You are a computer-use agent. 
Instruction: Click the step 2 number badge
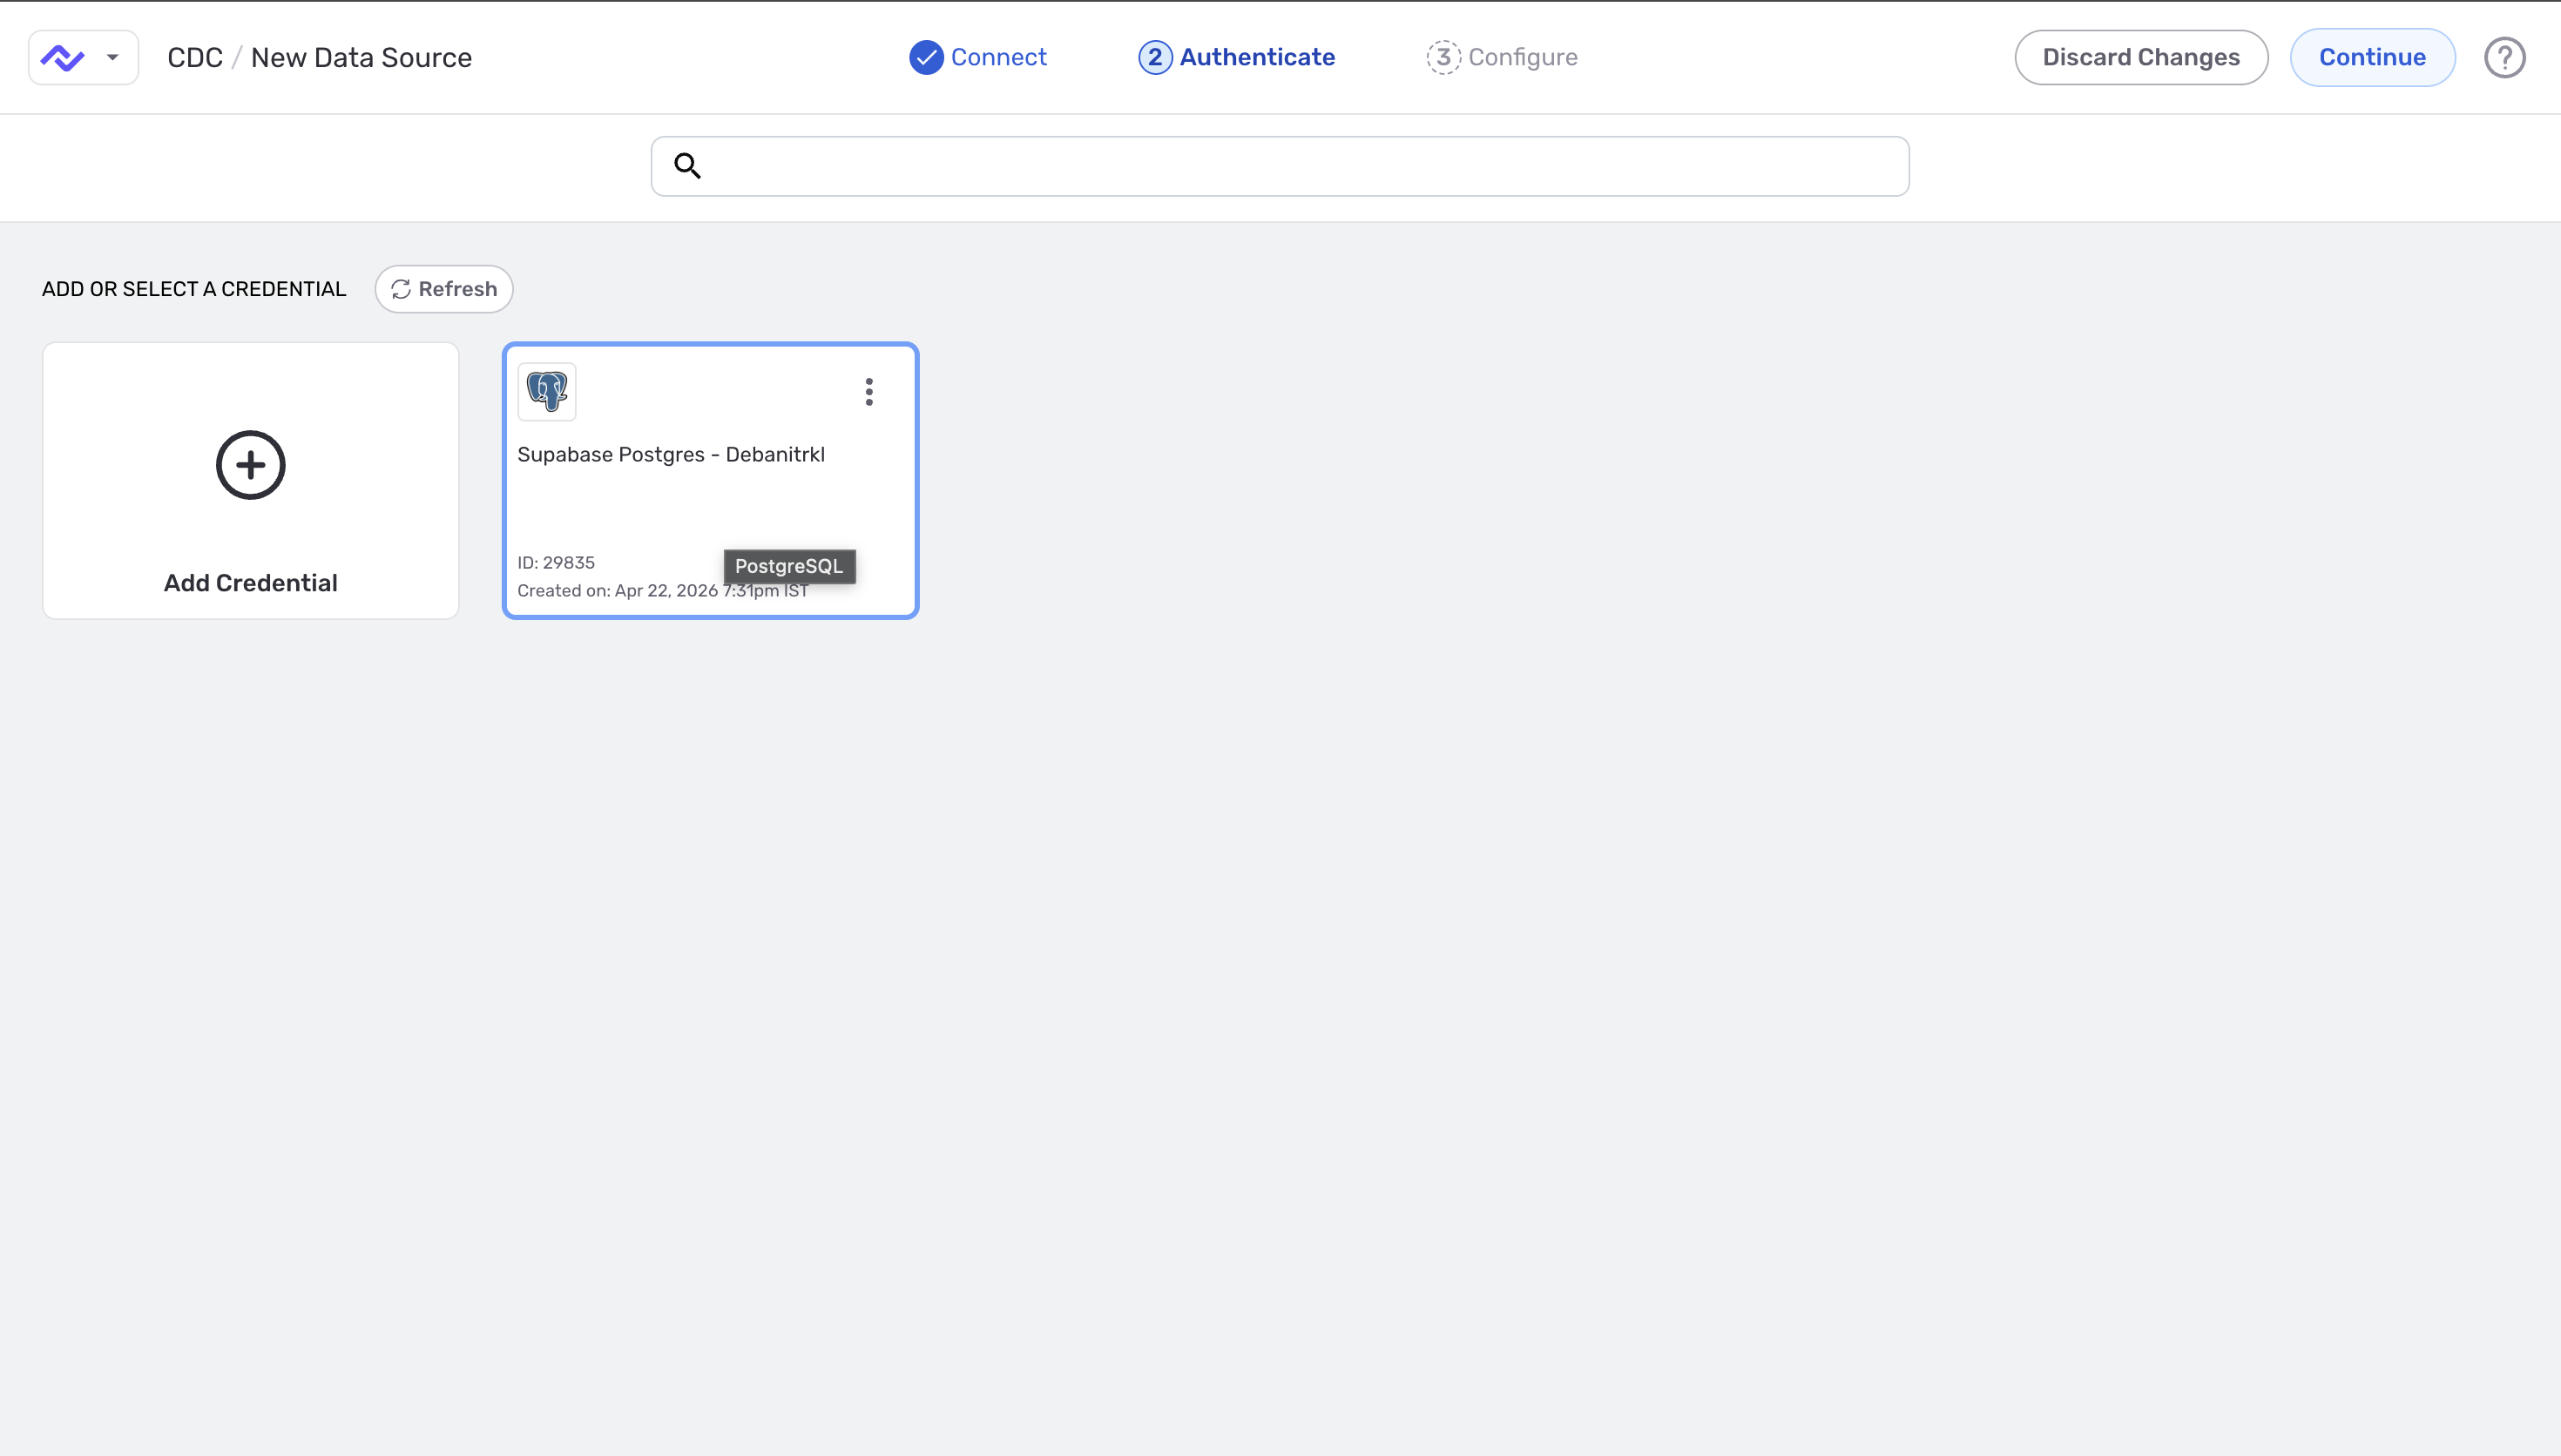(1155, 57)
